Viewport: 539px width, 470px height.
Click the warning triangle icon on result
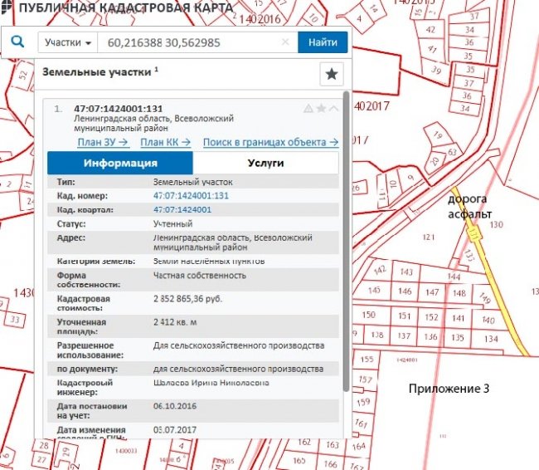(x=308, y=109)
